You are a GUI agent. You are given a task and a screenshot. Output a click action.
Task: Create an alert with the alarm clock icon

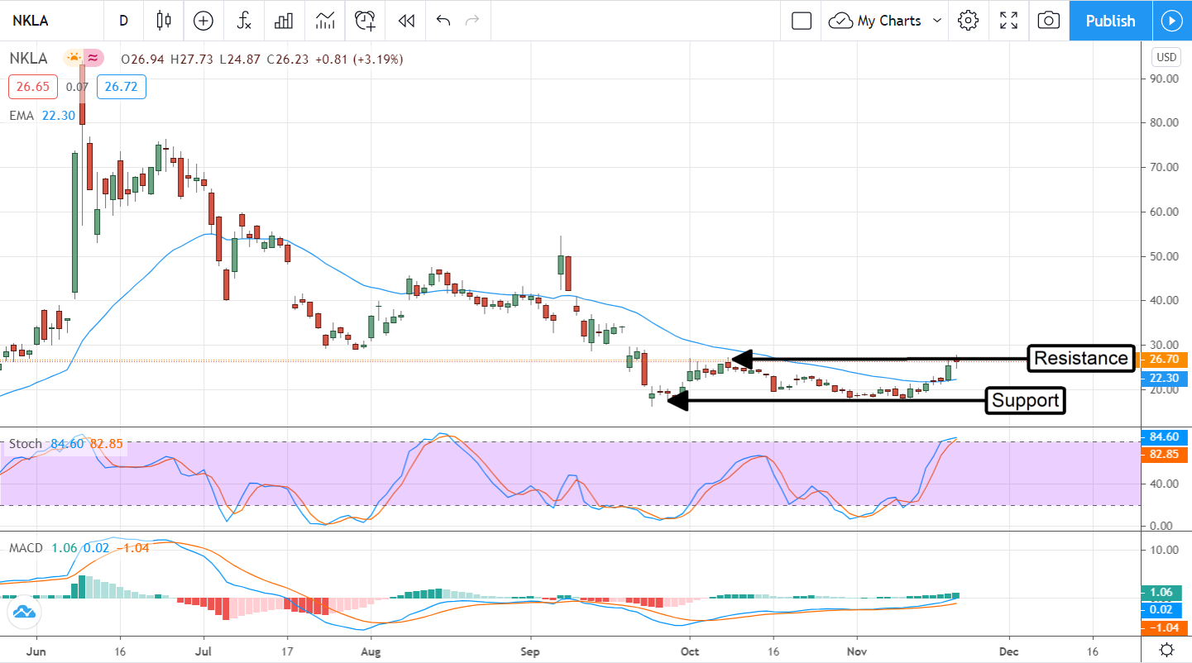(366, 21)
